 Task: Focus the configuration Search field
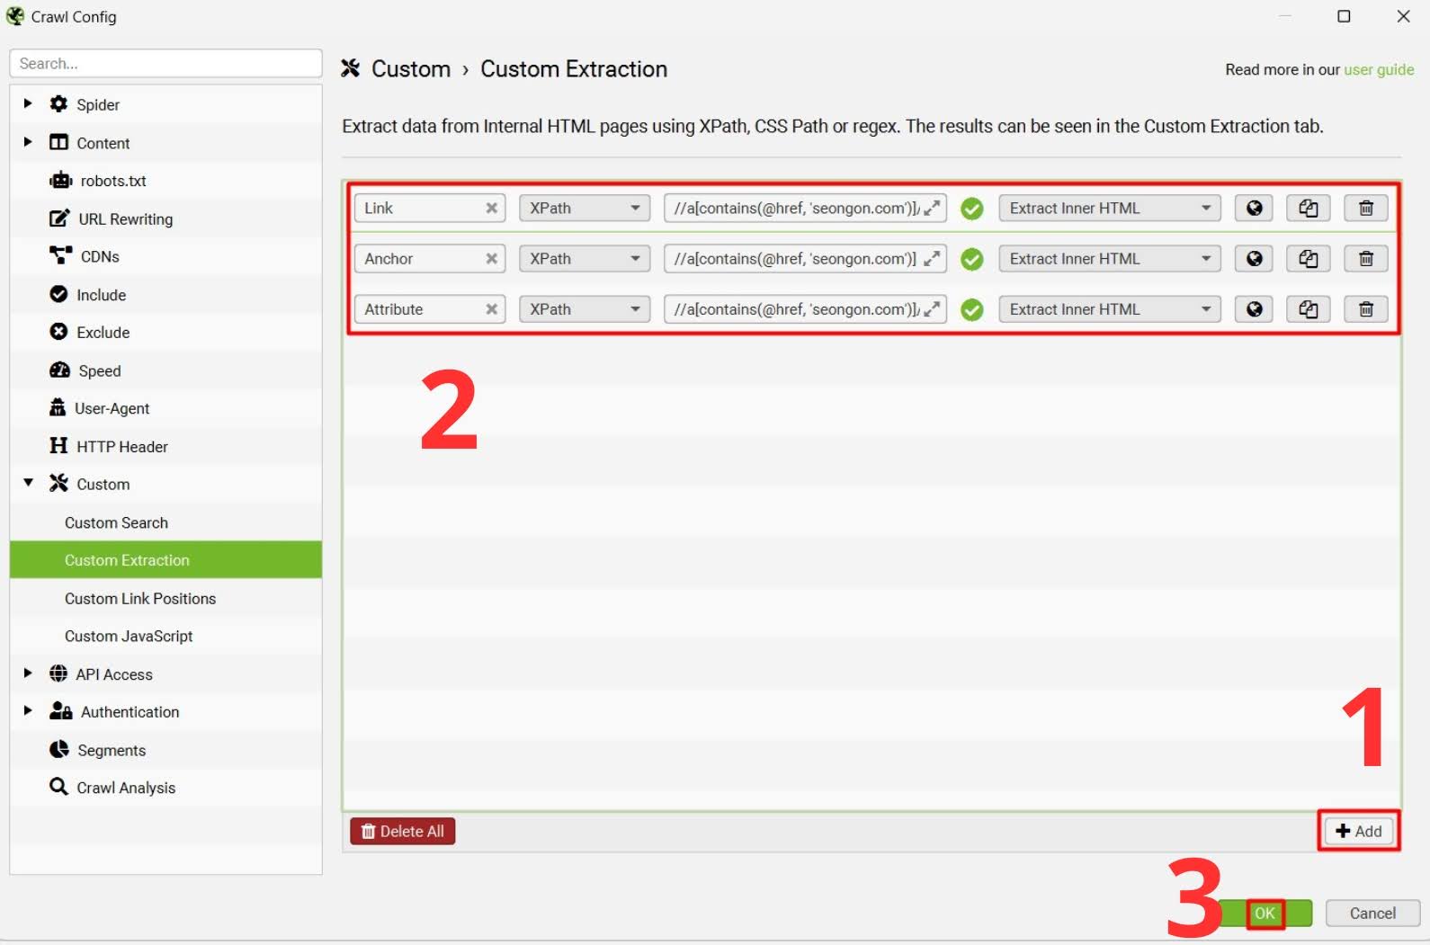tap(165, 64)
